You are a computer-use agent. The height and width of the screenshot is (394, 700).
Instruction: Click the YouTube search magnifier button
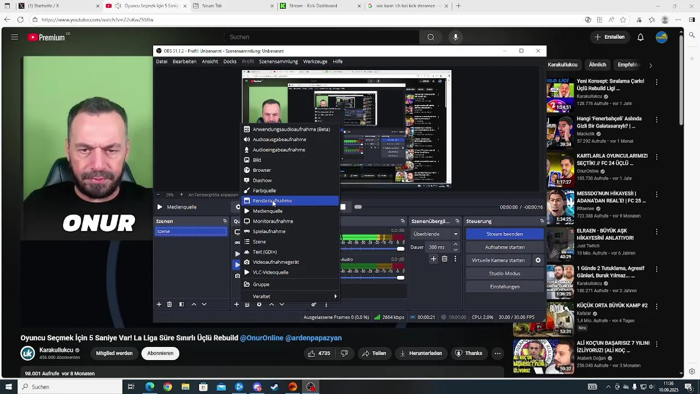tap(431, 37)
